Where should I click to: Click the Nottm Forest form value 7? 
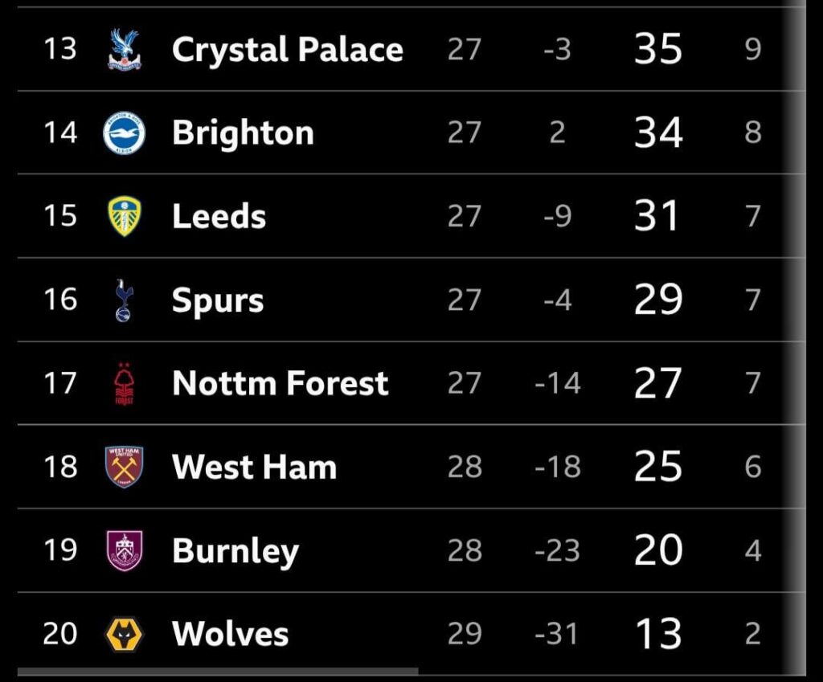pos(753,383)
